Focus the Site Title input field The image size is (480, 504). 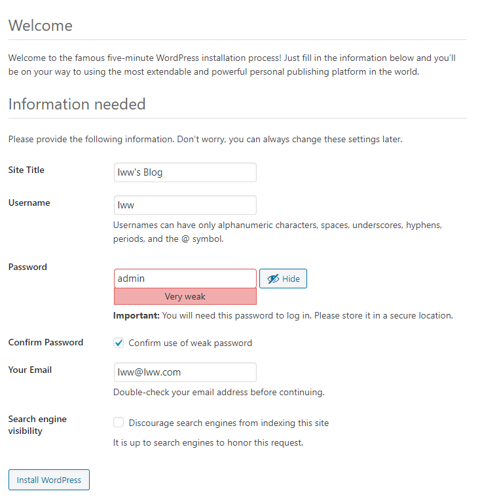click(185, 172)
